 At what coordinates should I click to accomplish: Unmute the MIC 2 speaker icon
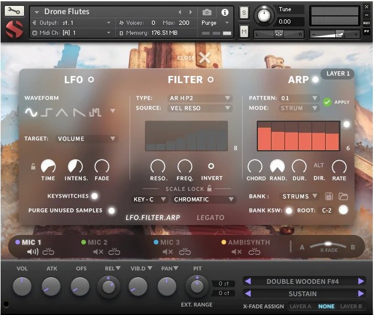[x=98, y=252]
